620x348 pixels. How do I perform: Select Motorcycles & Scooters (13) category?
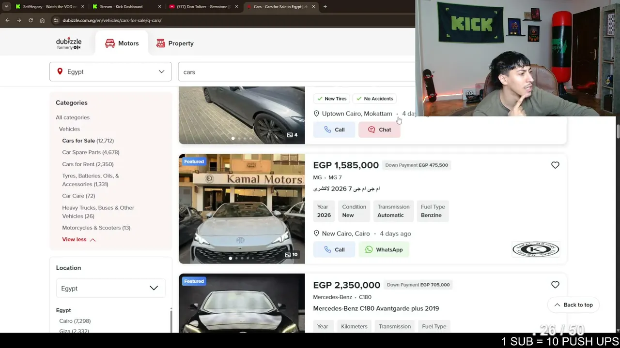tap(96, 228)
